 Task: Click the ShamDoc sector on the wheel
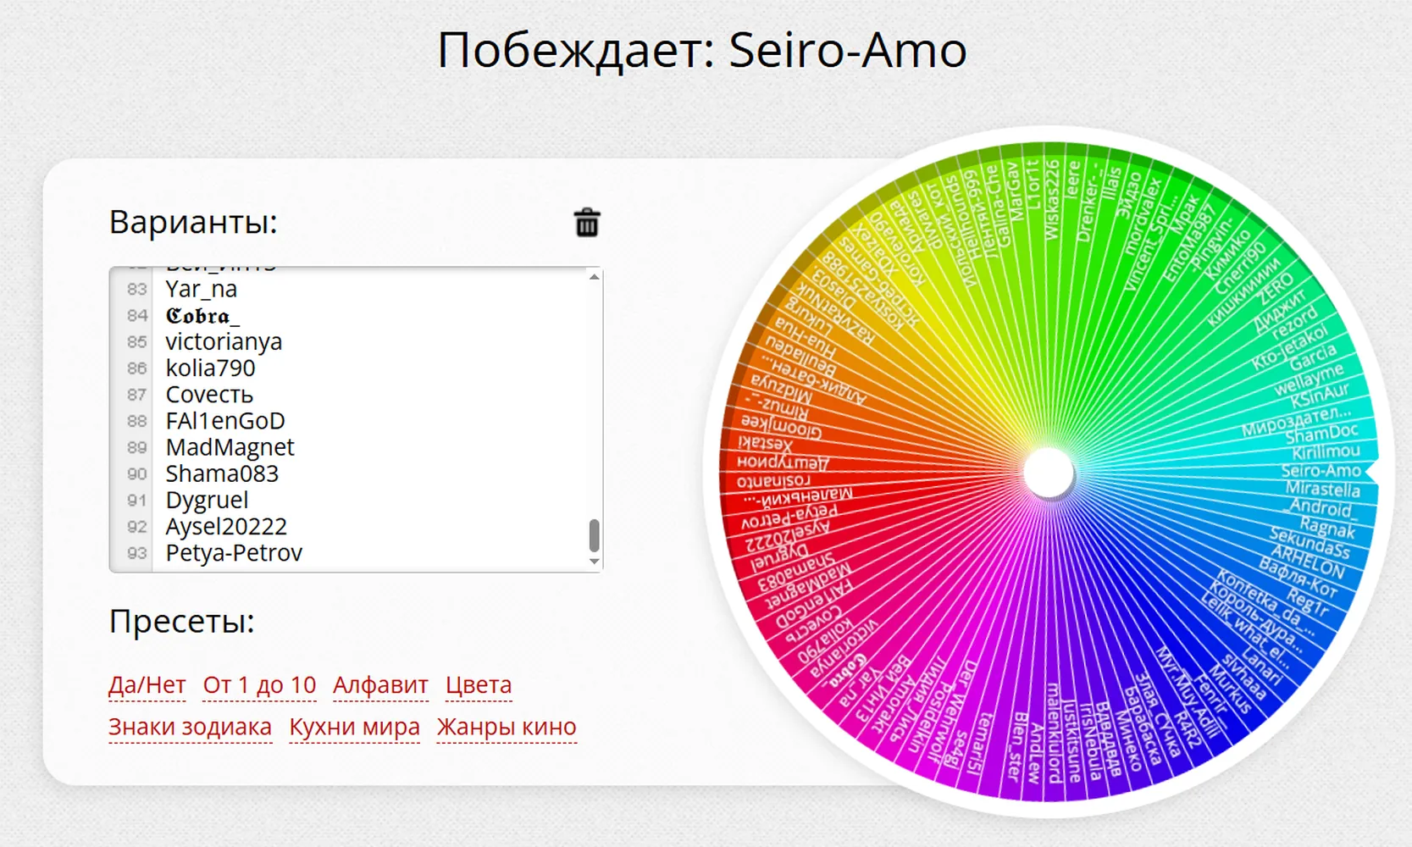pos(1321,435)
